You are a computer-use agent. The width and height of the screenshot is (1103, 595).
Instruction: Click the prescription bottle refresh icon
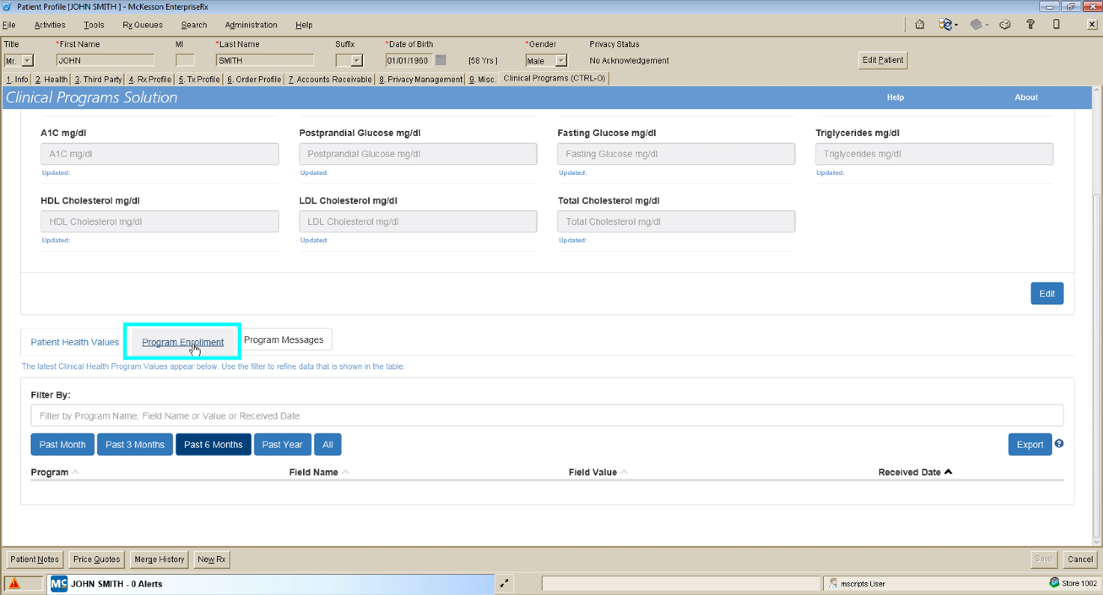(x=944, y=25)
